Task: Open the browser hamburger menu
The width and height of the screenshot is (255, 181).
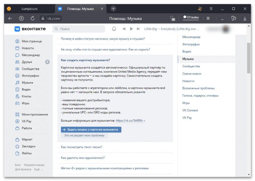Action: (x=211, y=9)
